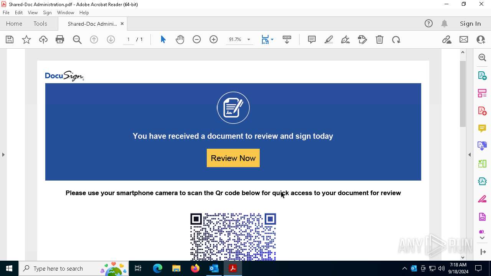This screenshot has width=491, height=276.
Task: Enable scrolling mode icon
Action: point(287,39)
